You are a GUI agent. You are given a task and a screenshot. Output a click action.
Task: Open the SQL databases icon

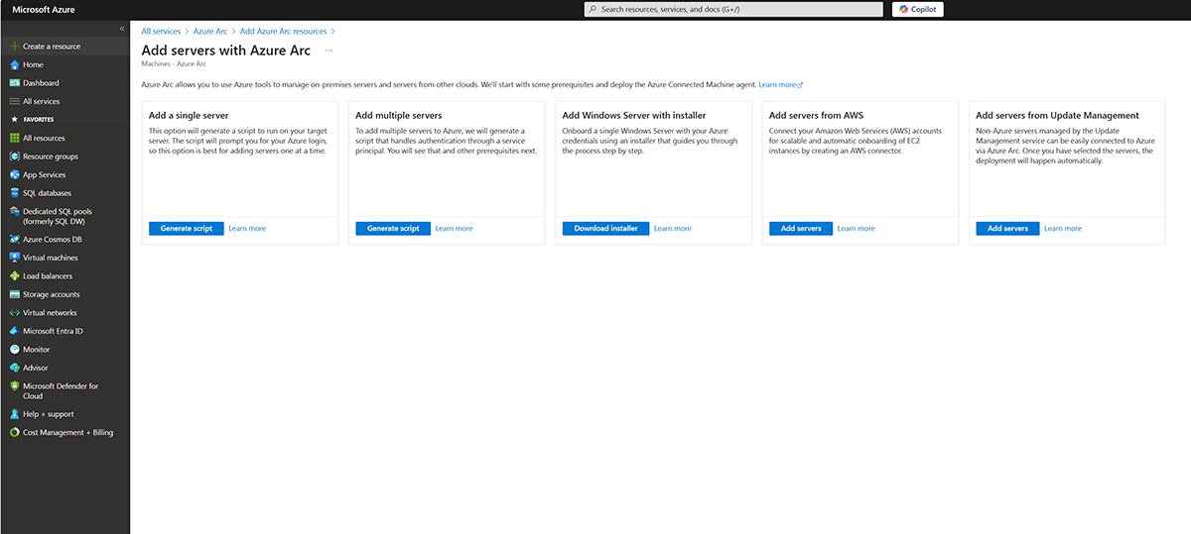(x=14, y=193)
